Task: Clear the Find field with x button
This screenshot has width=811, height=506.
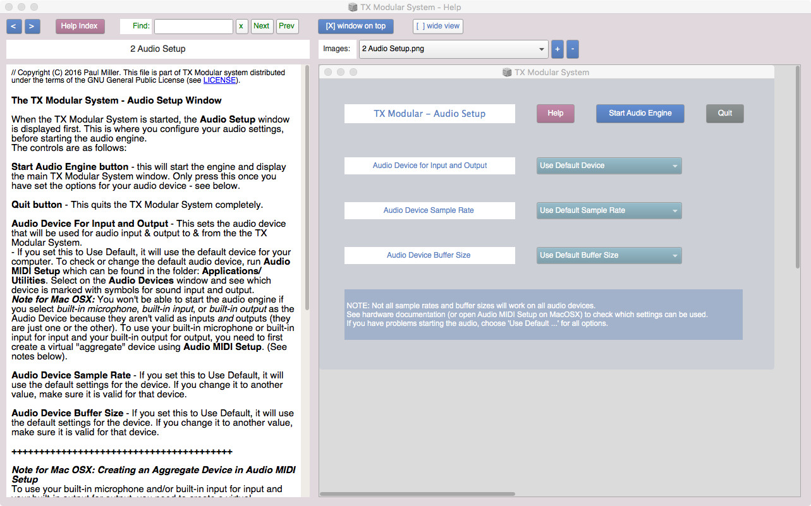Action: click(x=241, y=27)
